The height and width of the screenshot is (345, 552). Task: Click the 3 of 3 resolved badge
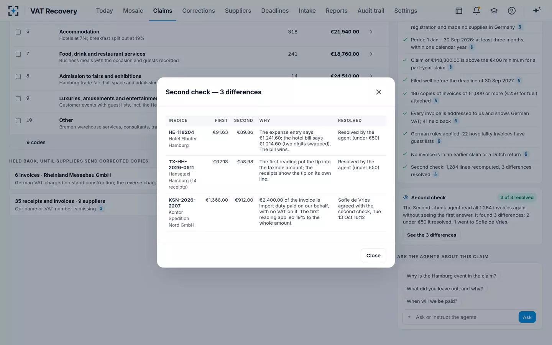(x=517, y=197)
